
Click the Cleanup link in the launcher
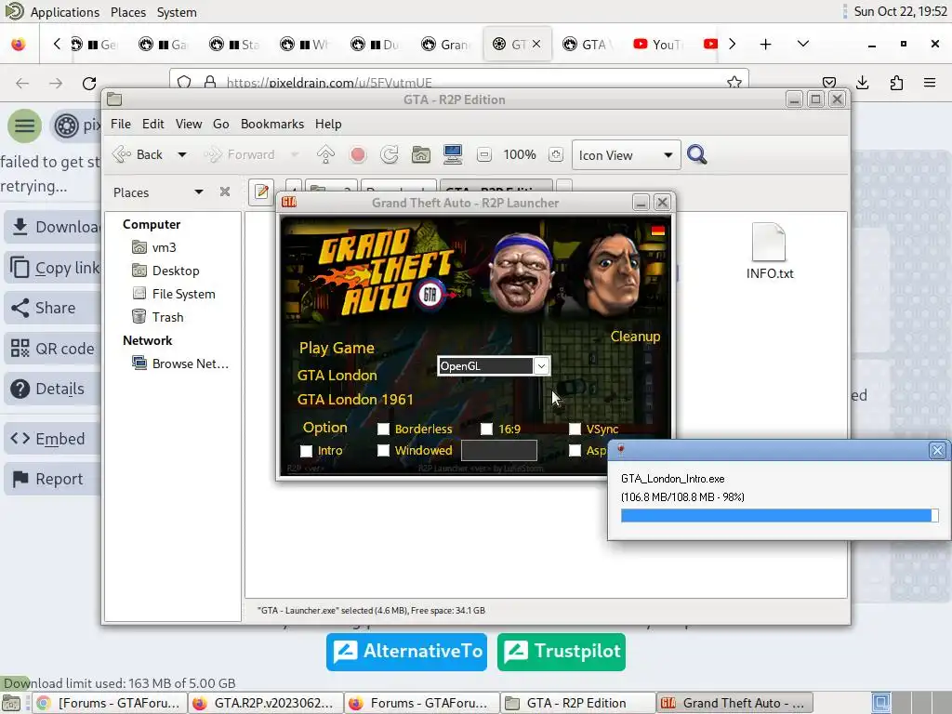click(x=635, y=337)
